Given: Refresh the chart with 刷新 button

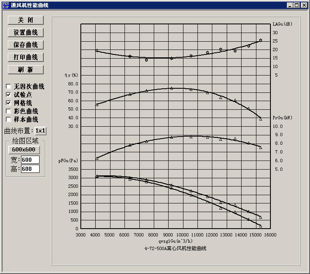Looking at the screenshot, I should tap(26, 70).
